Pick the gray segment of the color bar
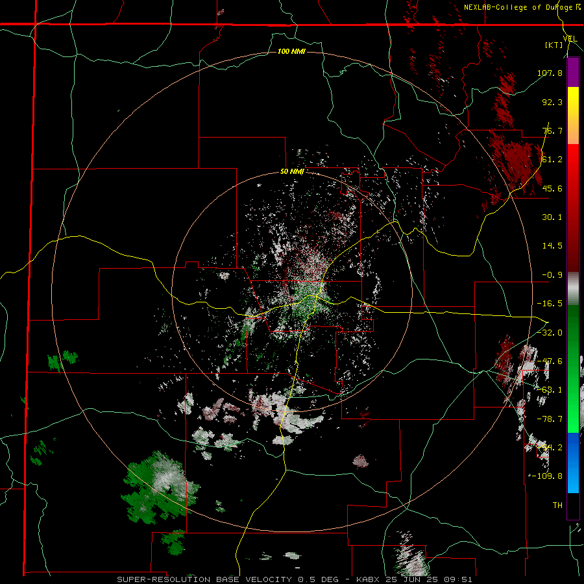The image size is (584, 584). click(573, 289)
